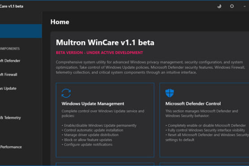Open the Microsoft Firewall sidebar page
The height and width of the screenshot is (166, 249).
tap(9, 74)
